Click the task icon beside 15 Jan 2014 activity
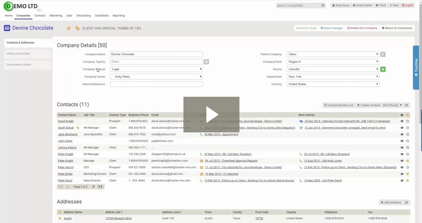 pos(301,128)
